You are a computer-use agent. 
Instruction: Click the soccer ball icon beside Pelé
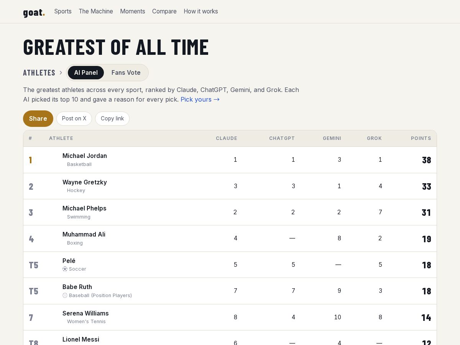pyautogui.click(x=65, y=269)
